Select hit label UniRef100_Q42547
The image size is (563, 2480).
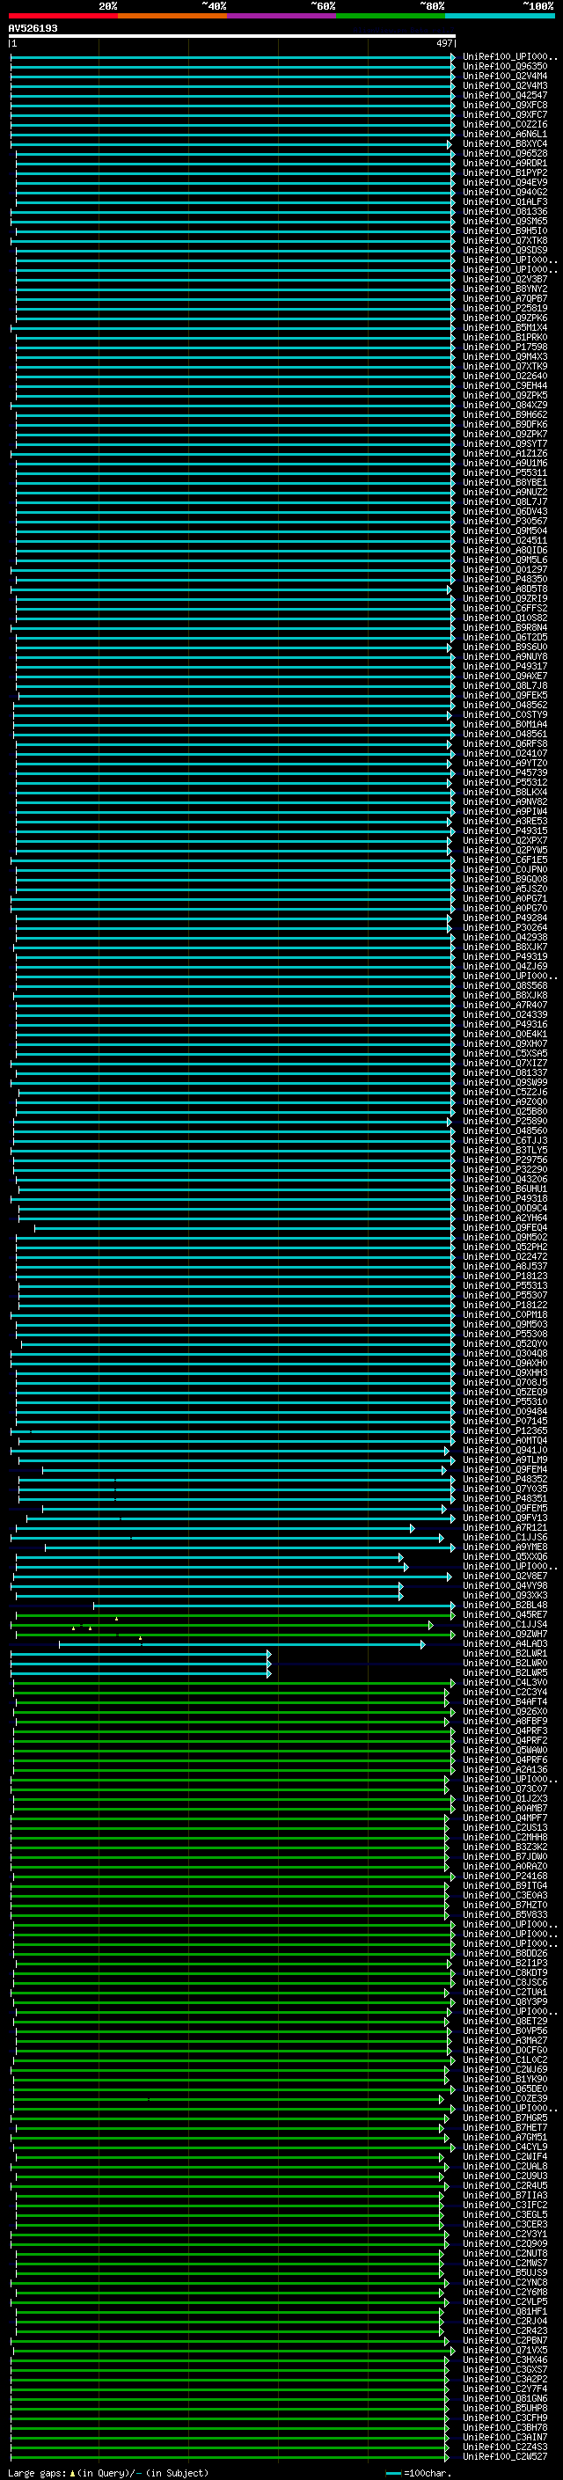click(504, 95)
